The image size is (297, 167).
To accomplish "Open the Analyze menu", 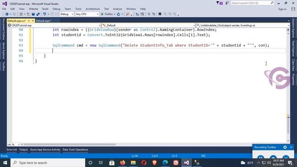I will 117,9.
